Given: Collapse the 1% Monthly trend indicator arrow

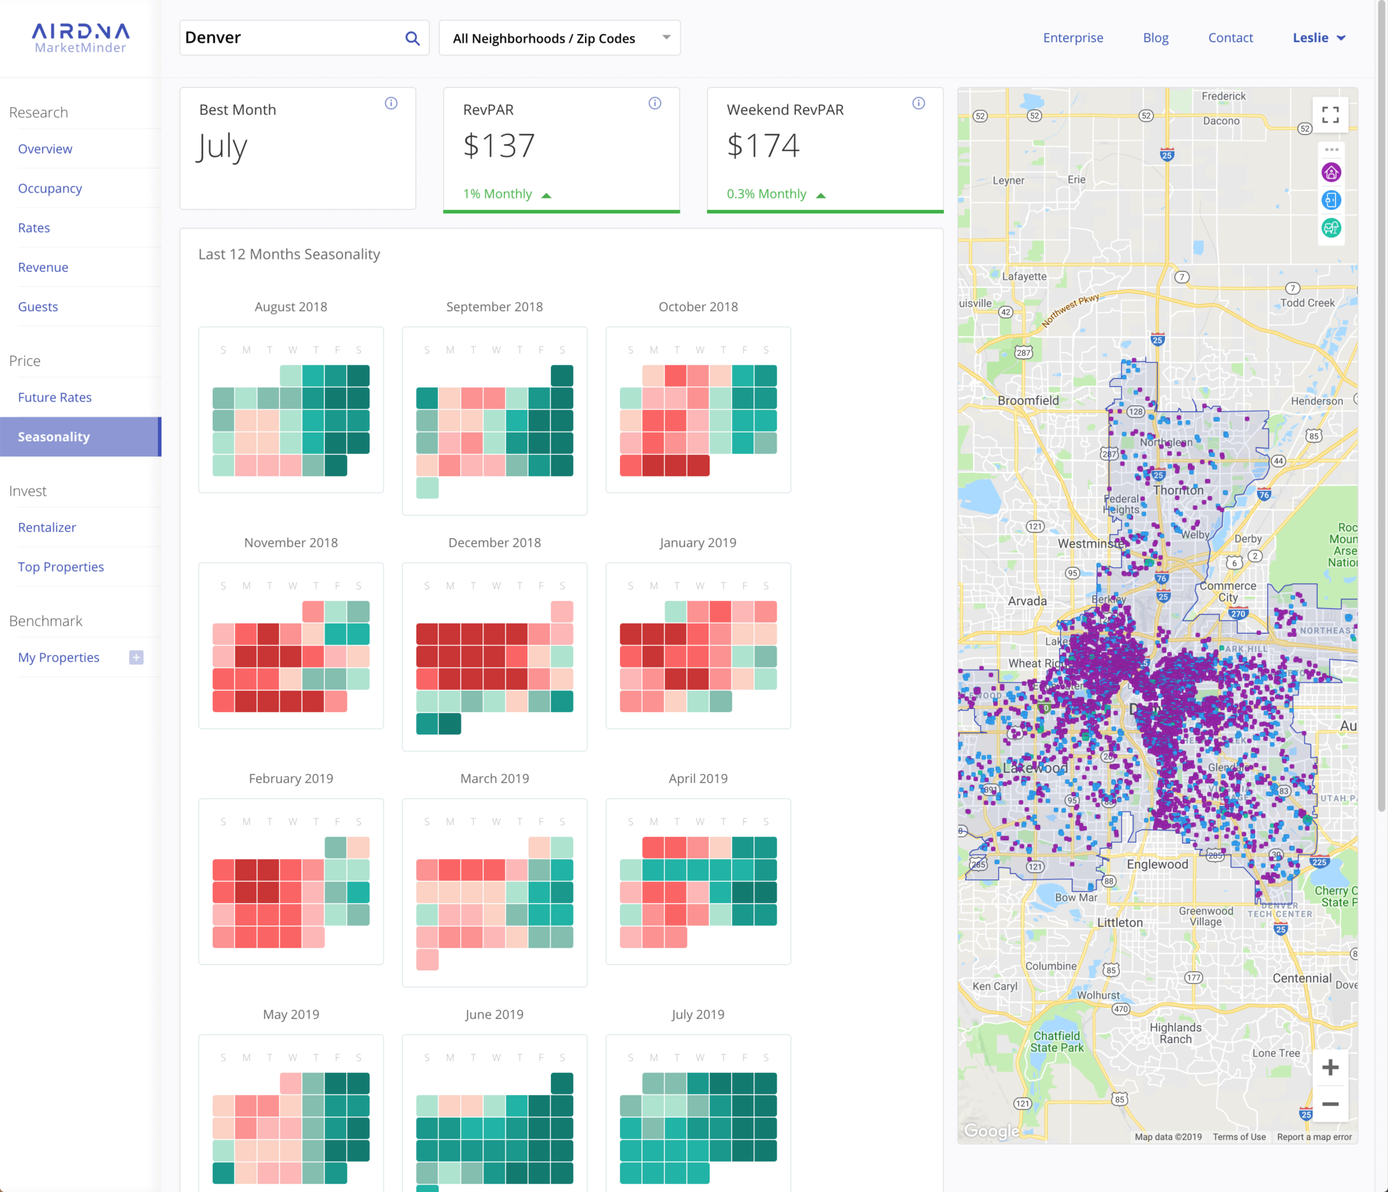Looking at the screenshot, I should point(546,194).
